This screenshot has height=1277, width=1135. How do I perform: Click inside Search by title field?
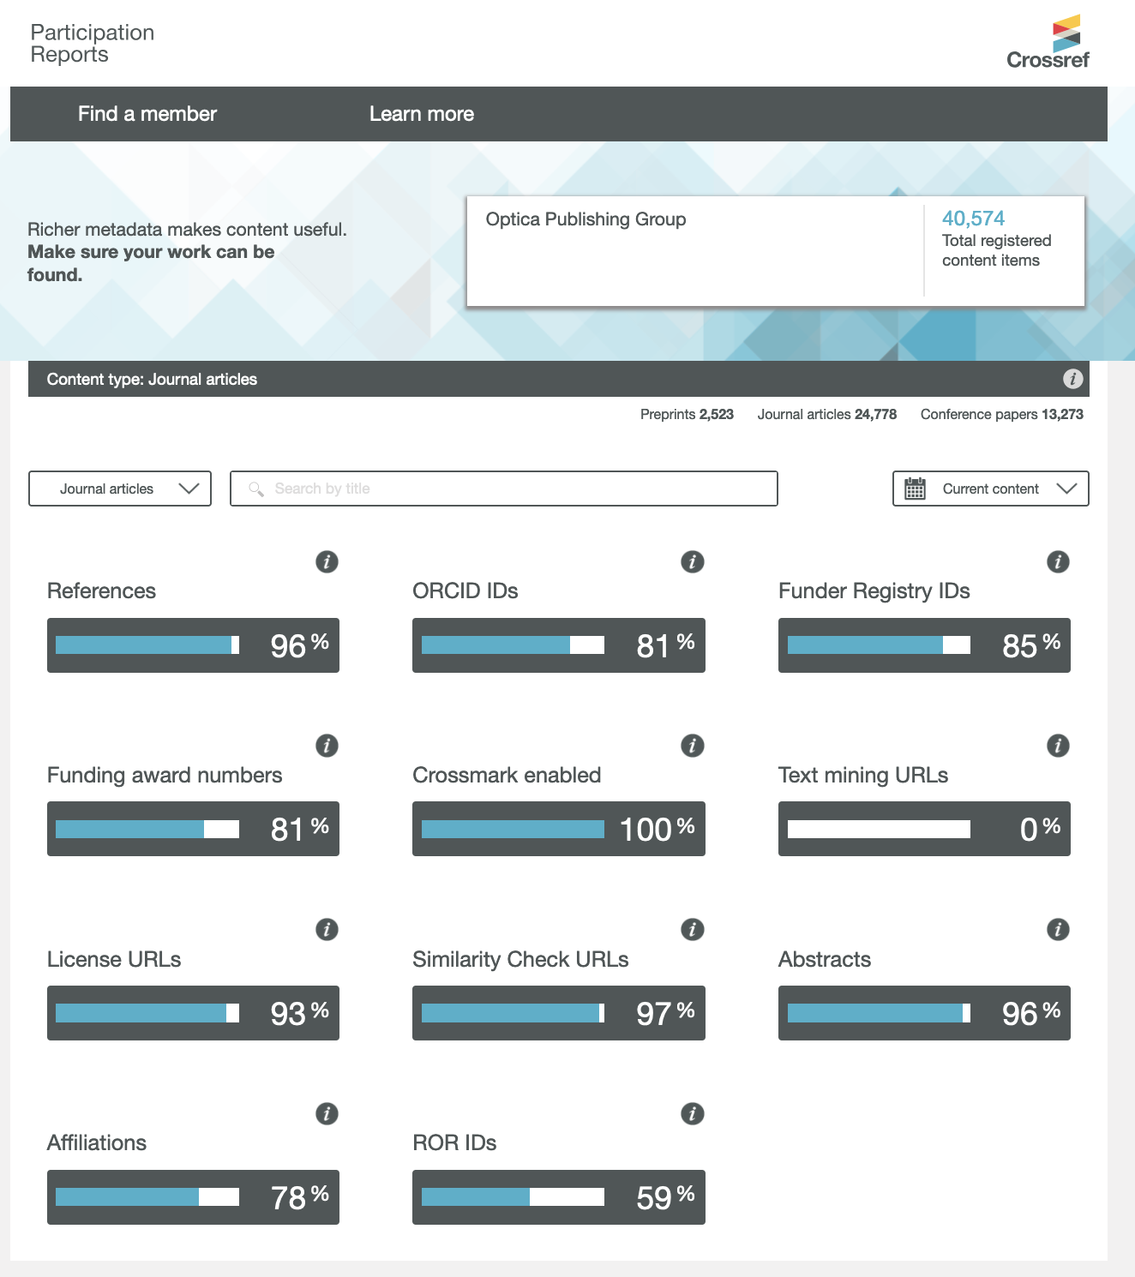[504, 489]
